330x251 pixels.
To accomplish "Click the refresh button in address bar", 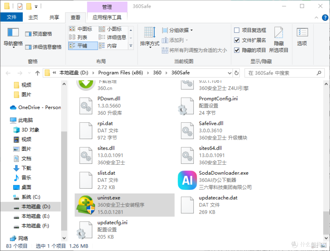I will [236, 73].
